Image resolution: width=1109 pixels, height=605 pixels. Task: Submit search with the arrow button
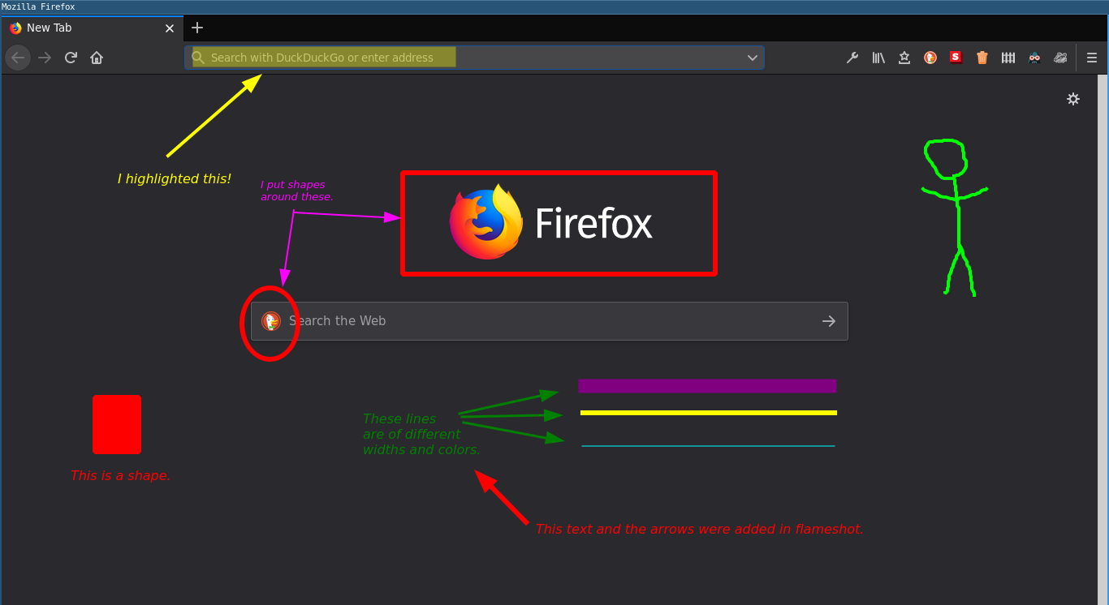pyautogui.click(x=829, y=321)
